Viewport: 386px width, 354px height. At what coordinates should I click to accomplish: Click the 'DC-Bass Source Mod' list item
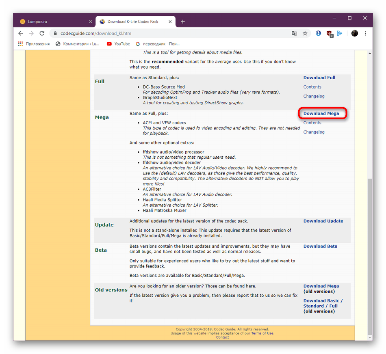coord(164,87)
